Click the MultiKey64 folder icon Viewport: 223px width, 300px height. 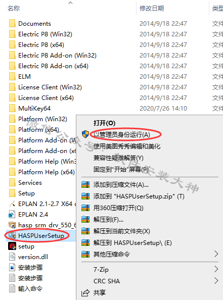tap(12, 108)
